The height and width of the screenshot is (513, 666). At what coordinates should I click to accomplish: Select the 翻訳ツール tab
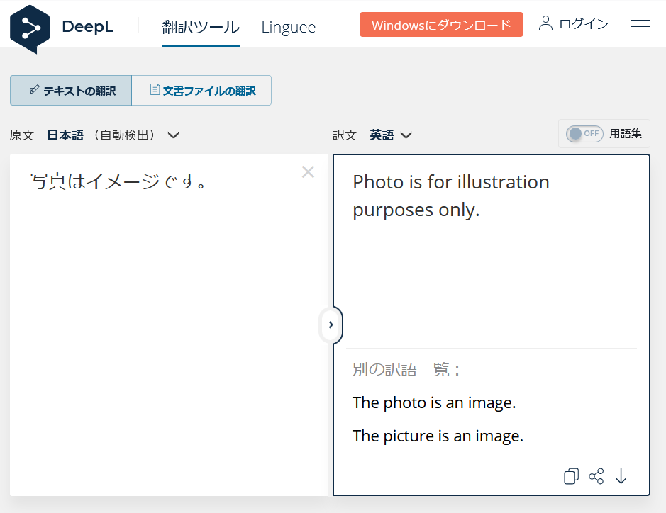click(201, 27)
